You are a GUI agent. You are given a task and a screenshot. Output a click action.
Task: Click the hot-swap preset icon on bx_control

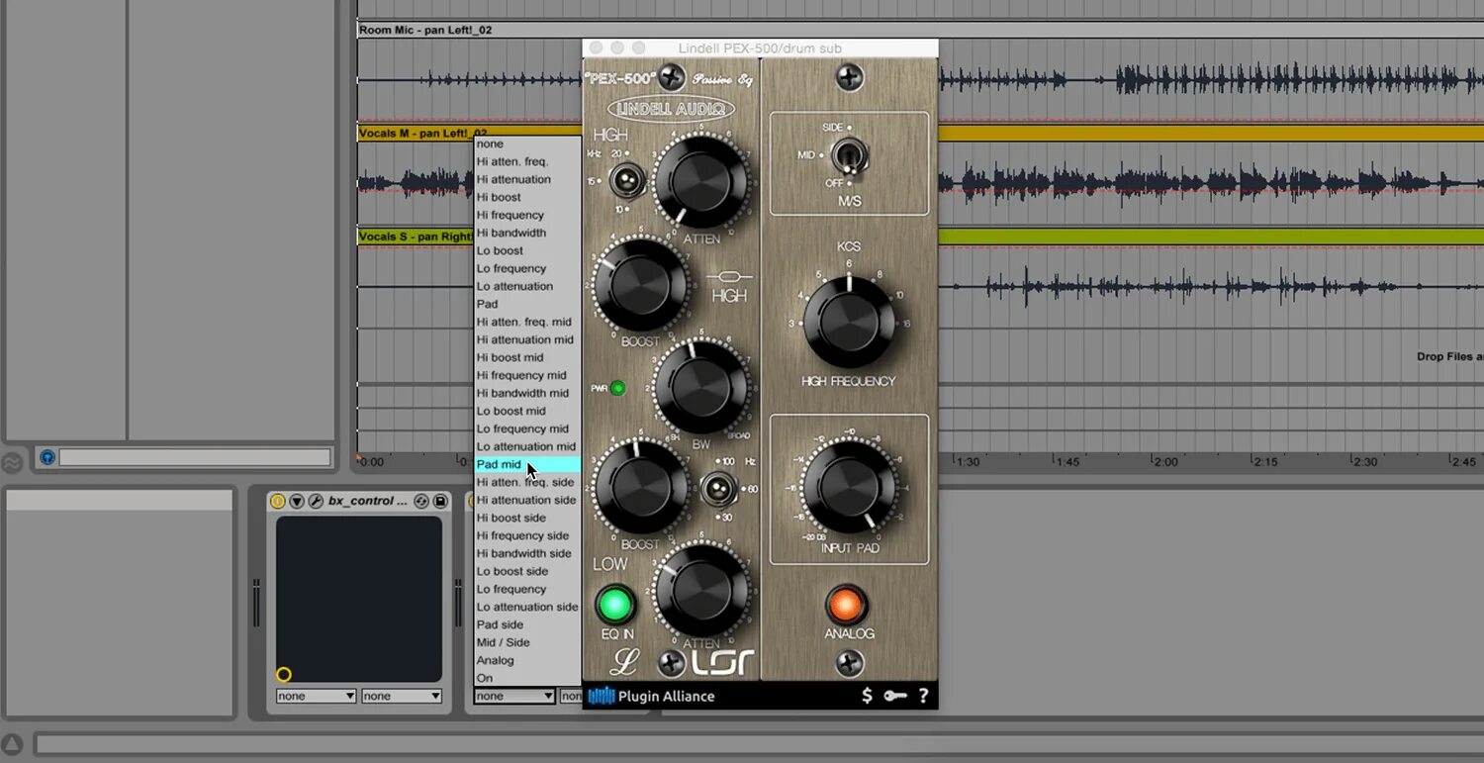[x=421, y=501]
